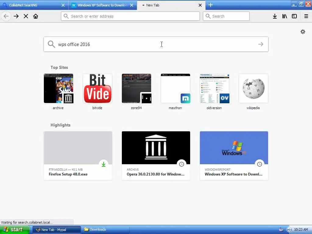Viewport: 312px width, 234px height.
Task: Click into the wps office 2016 search field
Action: coord(156,44)
